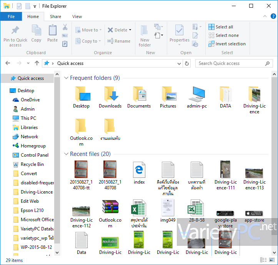
Task: Select OneDrive in navigation pane
Action: (26, 100)
